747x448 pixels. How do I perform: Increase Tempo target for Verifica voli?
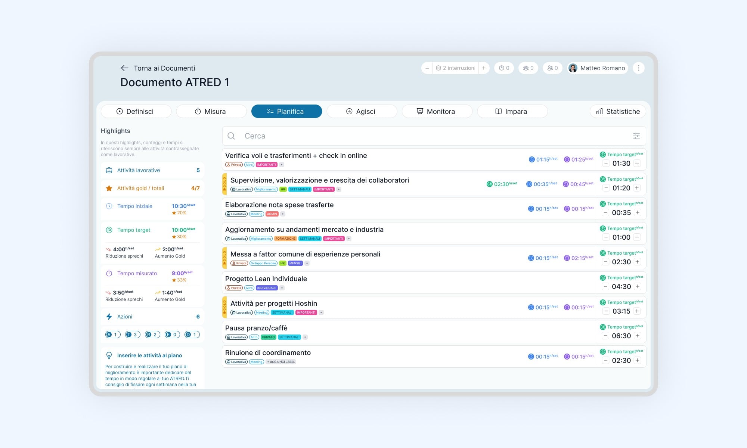click(637, 163)
